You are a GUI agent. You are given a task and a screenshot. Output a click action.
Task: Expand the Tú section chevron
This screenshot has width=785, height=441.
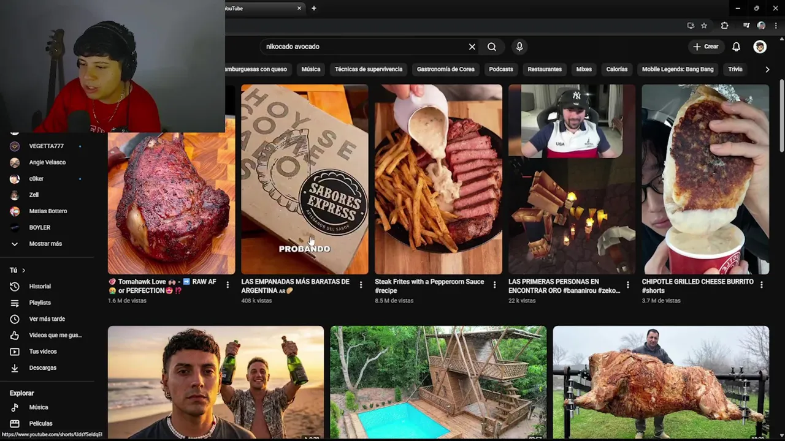(x=24, y=270)
